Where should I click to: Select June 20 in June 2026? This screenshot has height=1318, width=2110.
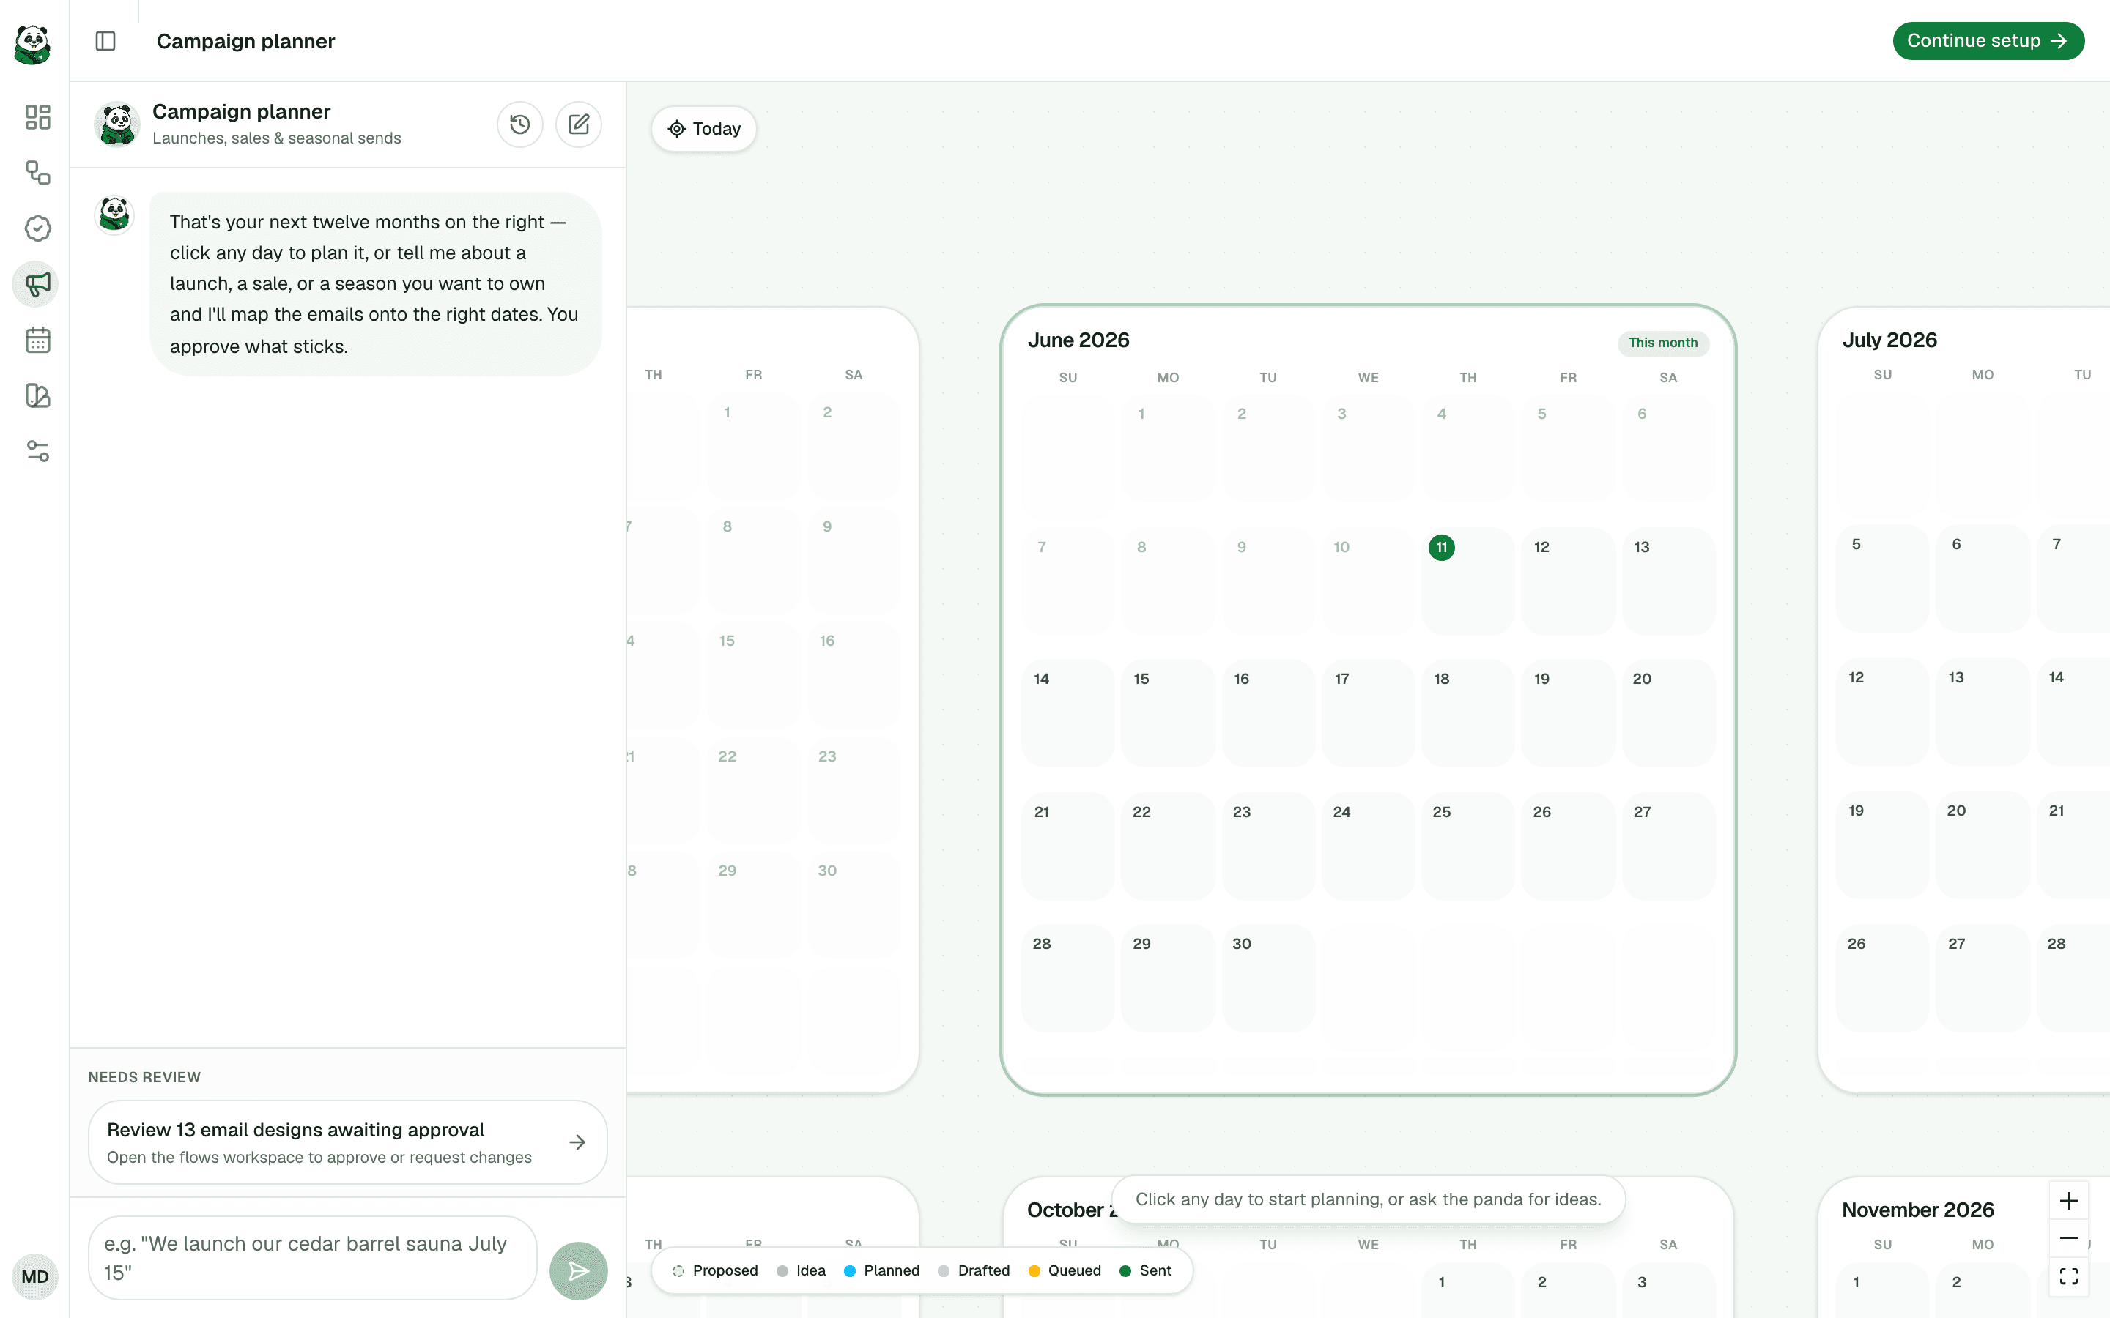click(x=1668, y=713)
